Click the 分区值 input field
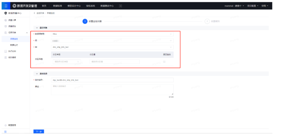The height and width of the screenshot is (135, 291). 115,61
